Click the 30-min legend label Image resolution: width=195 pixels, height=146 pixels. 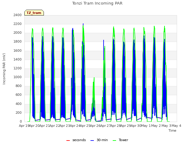102,140
